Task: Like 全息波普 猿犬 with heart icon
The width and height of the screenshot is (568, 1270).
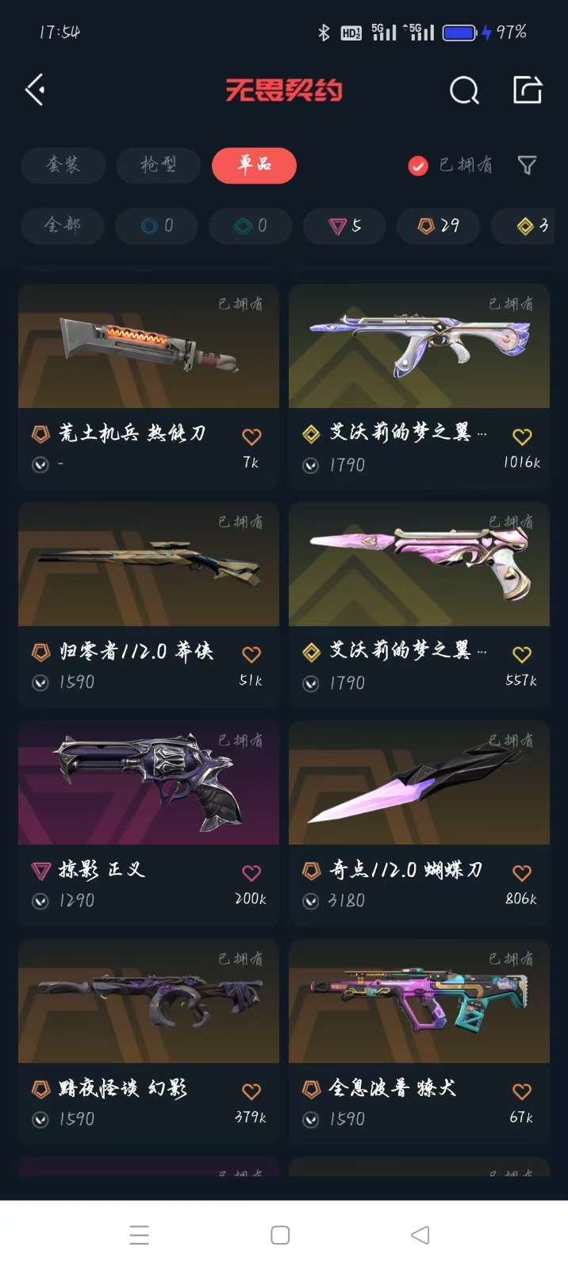Action: tap(522, 1091)
